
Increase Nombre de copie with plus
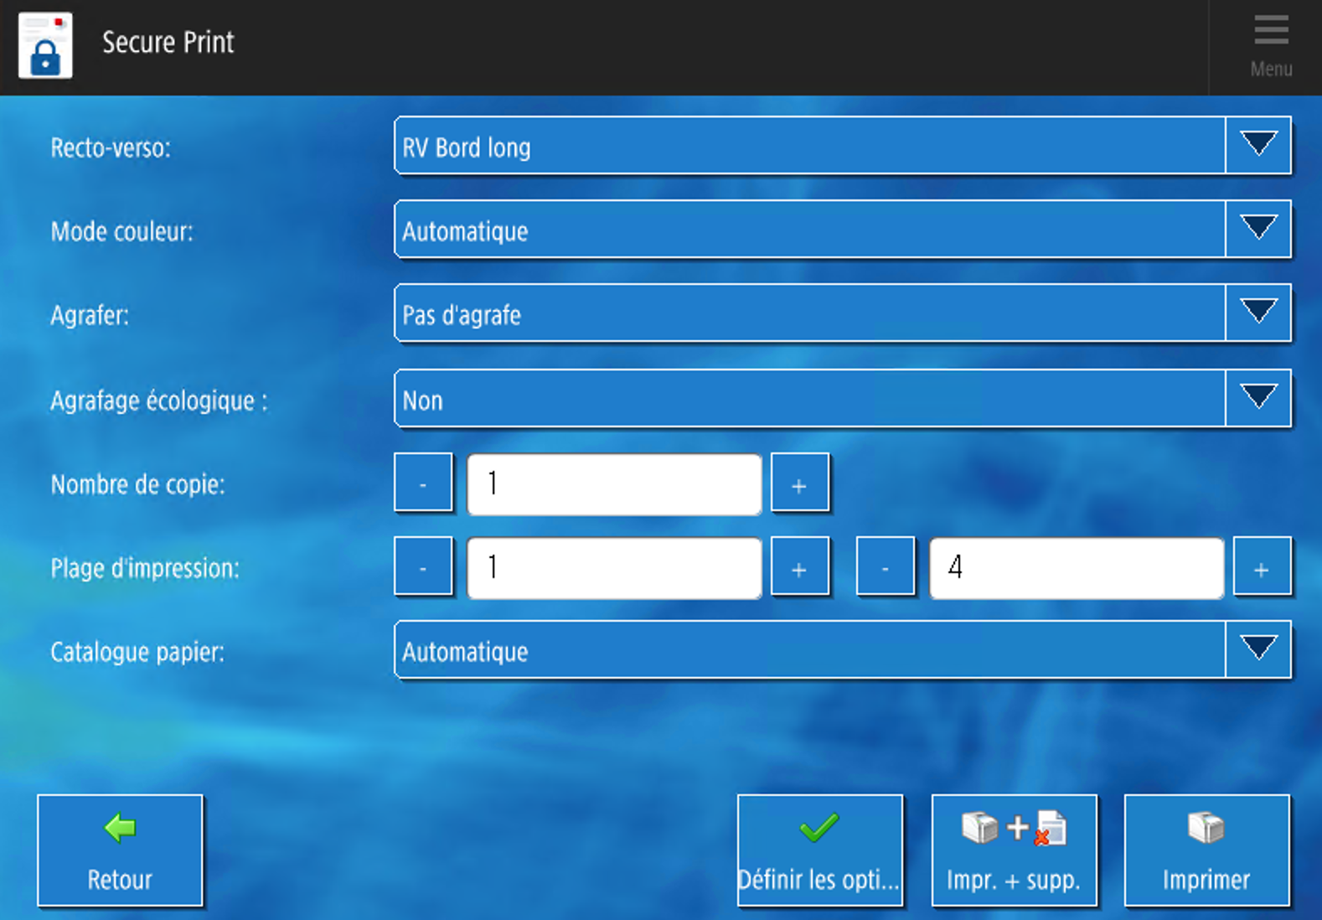[799, 483]
